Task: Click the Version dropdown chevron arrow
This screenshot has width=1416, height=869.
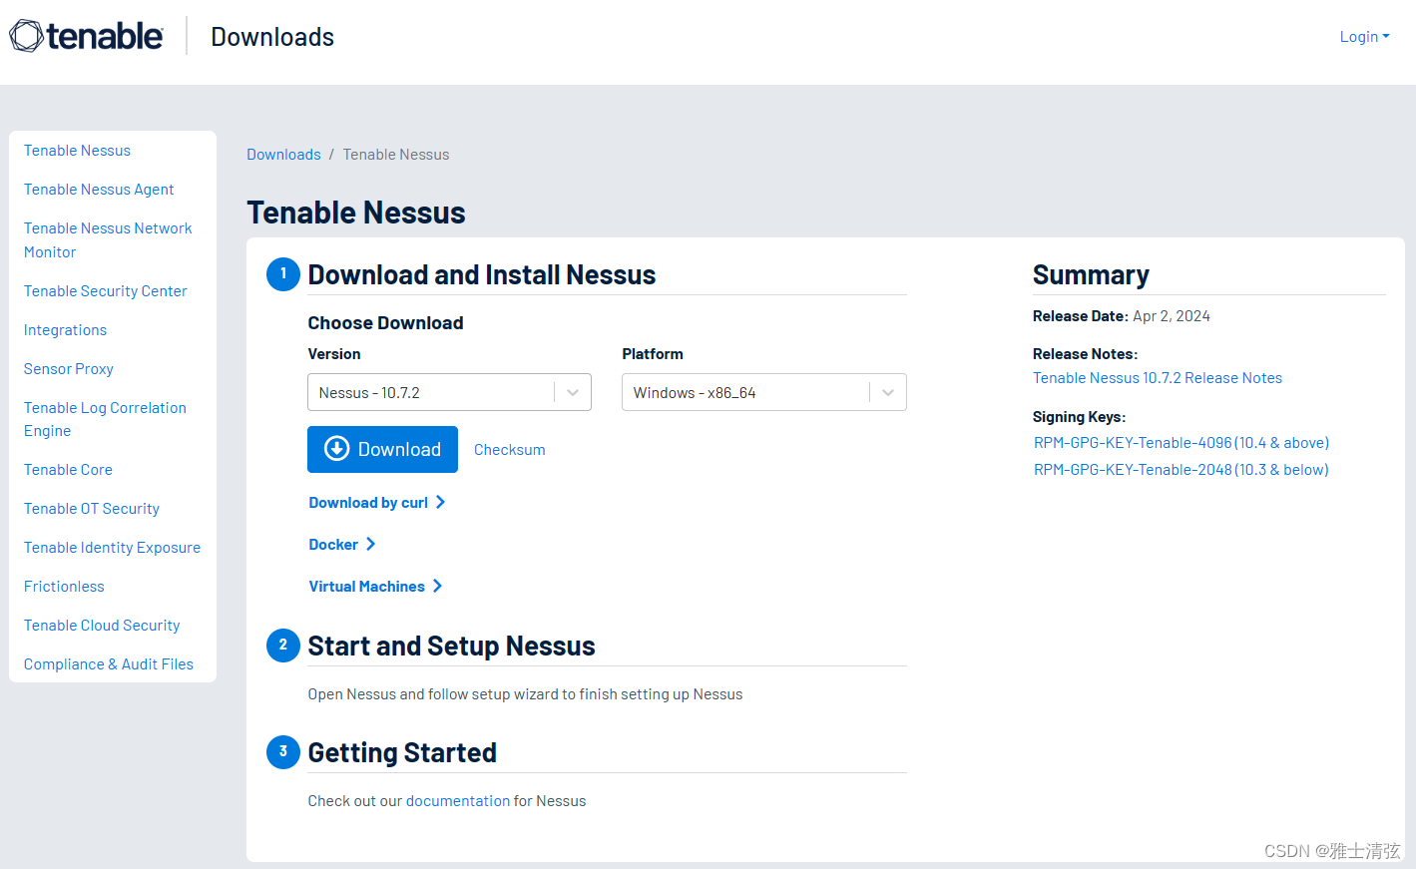Action: coord(573,393)
